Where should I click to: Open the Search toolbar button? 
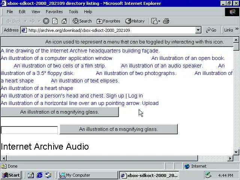pos(82,21)
